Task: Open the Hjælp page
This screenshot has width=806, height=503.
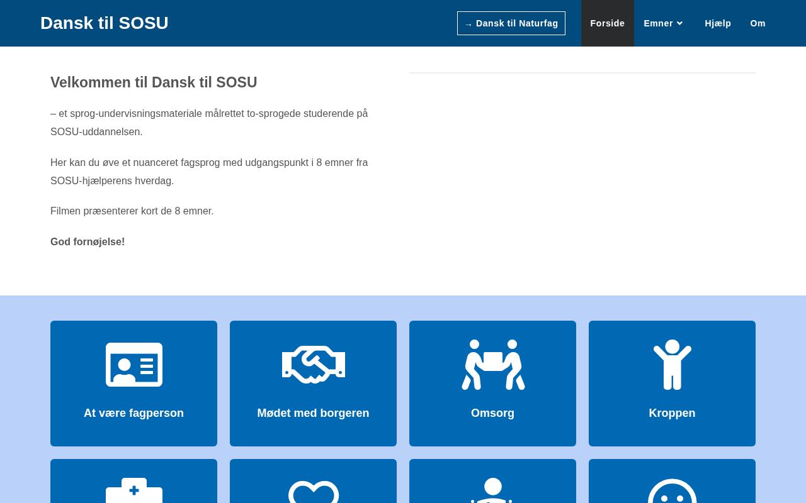Action: coord(718,23)
